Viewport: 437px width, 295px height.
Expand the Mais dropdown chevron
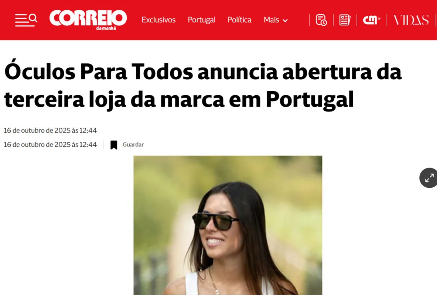(x=285, y=21)
